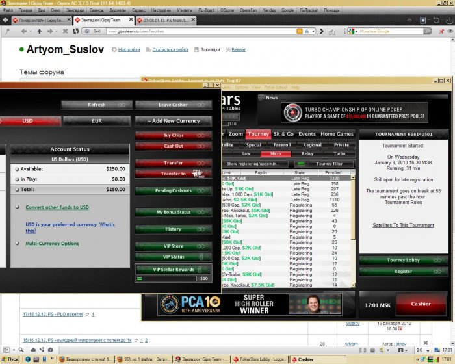
Task: Toggle the Low buy-in filter
Action: [246, 154]
